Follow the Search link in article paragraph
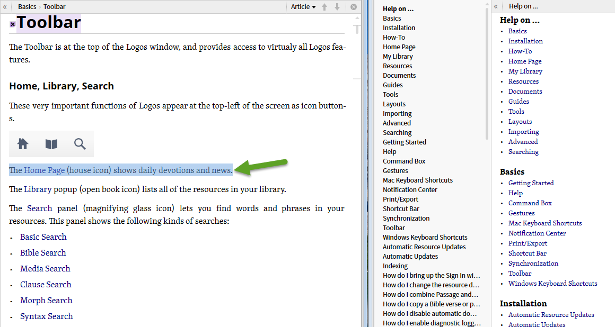Viewport: 615px width, 327px height. point(40,208)
